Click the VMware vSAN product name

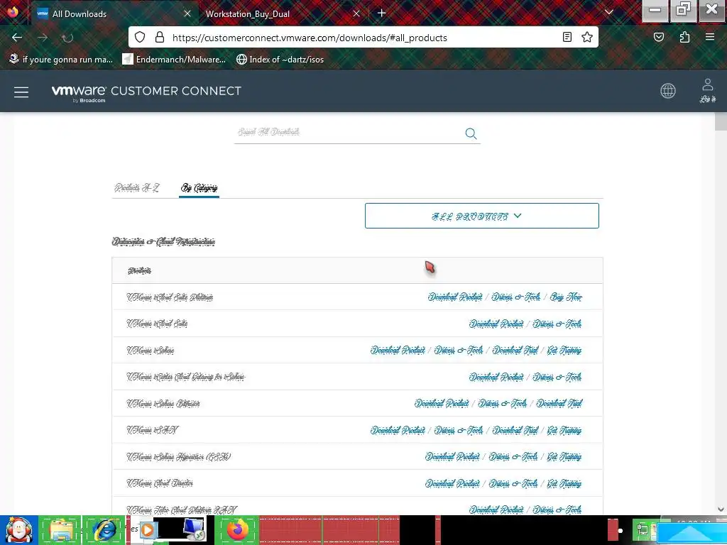coord(152,430)
